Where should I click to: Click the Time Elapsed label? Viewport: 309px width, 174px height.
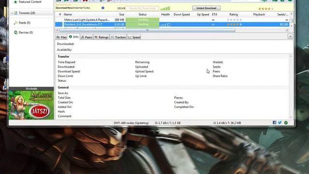click(x=67, y=62)
